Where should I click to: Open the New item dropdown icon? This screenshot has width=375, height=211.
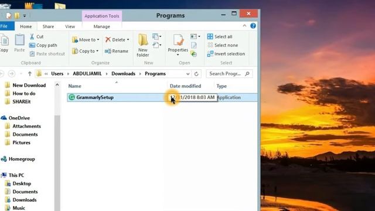coord(156,36)
